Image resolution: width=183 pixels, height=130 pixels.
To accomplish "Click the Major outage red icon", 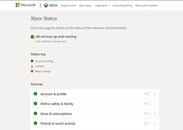I will (32, 71).
